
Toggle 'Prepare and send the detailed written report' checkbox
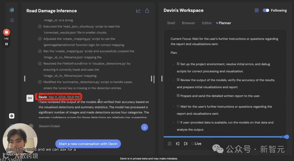178,96
